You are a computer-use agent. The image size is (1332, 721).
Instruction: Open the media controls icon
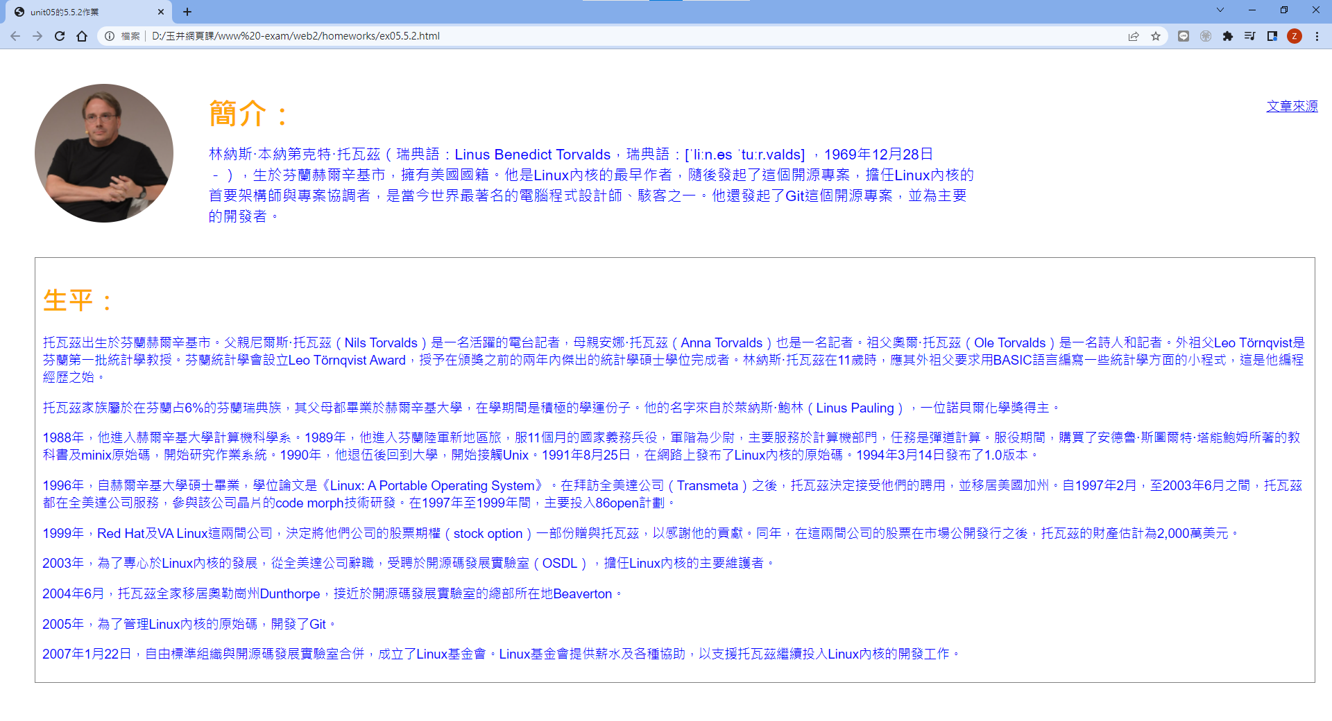point(1250,36)
